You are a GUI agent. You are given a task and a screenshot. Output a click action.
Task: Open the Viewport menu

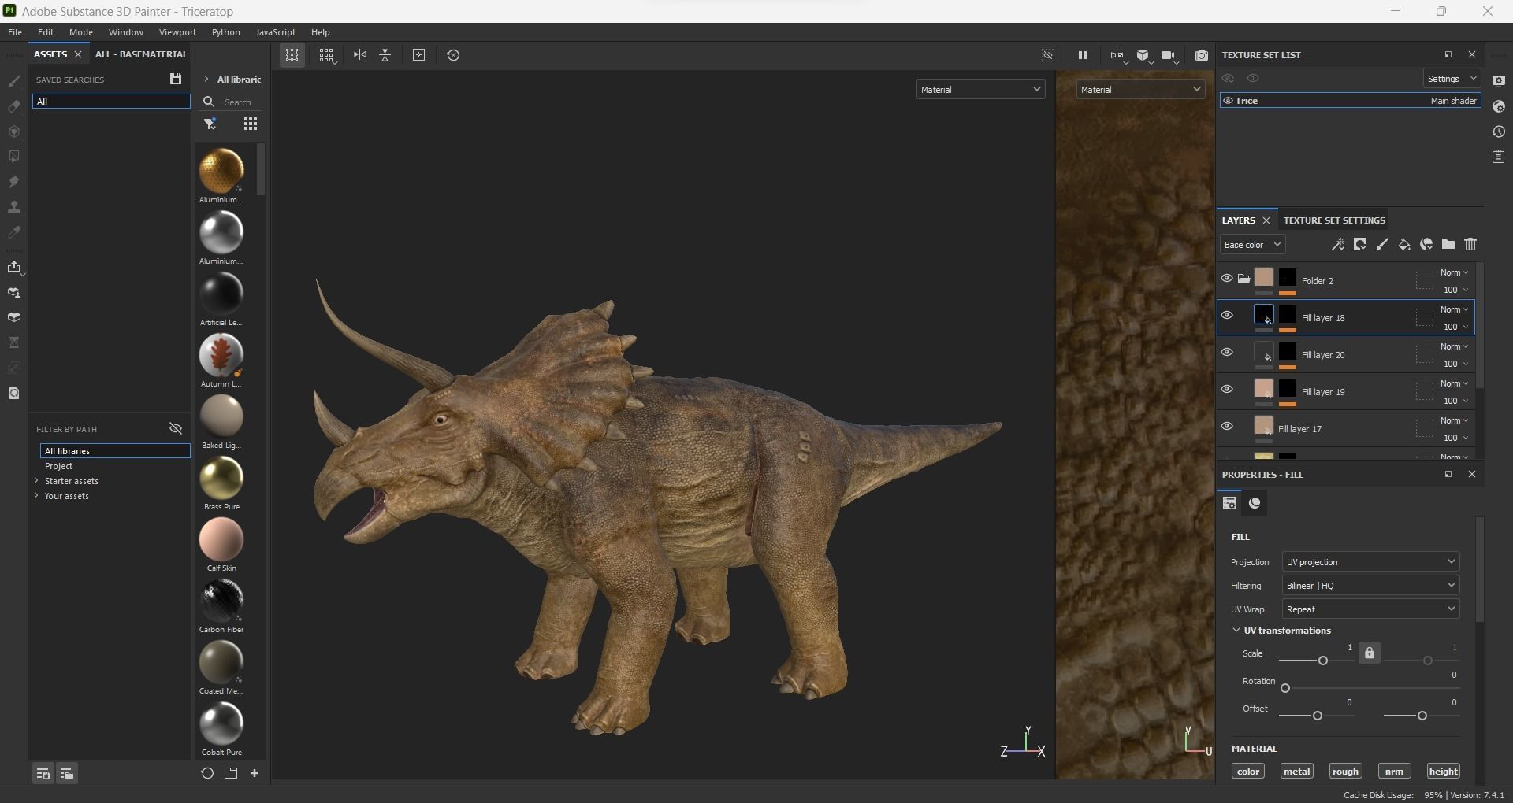coord(177,32)
